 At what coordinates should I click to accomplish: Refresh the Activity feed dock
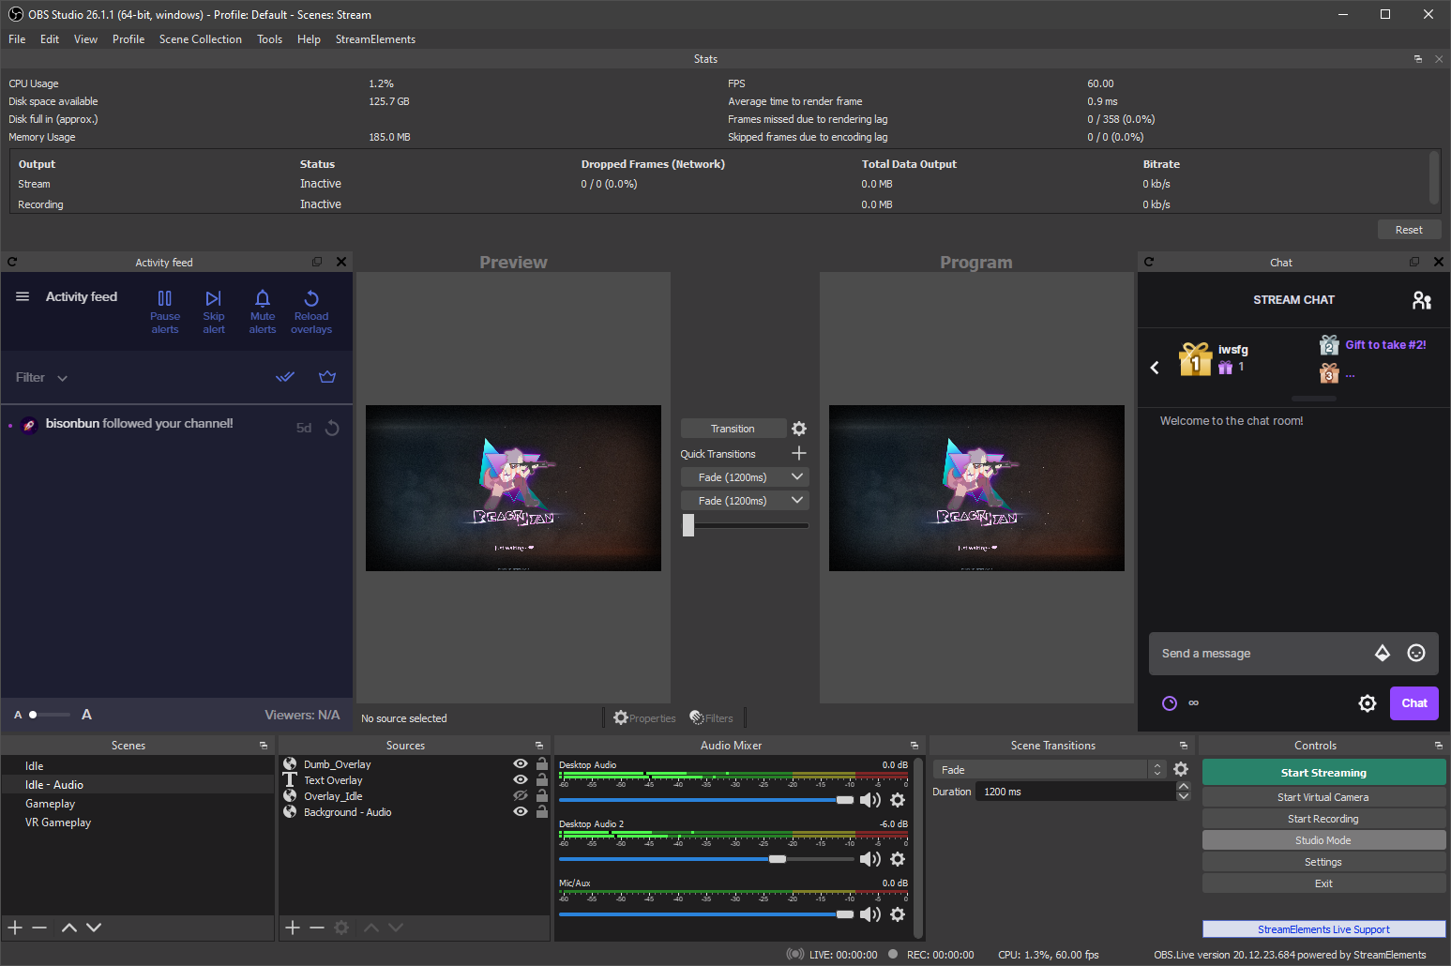(x=12, y=263)
